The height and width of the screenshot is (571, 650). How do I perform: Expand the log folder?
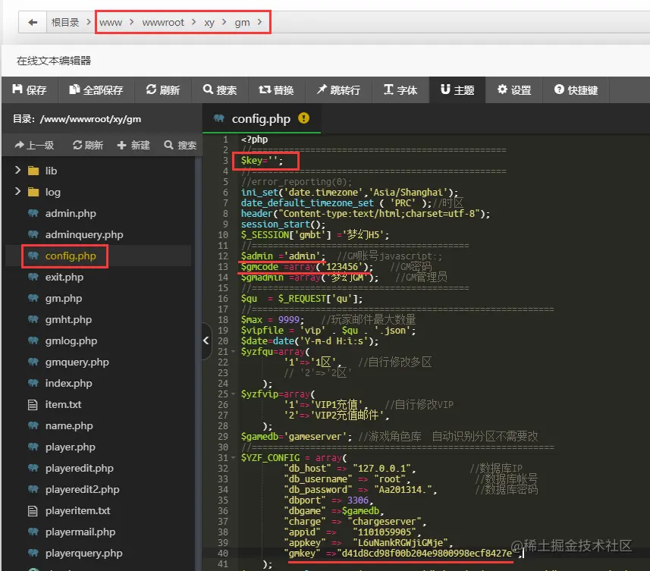pyautogui.click(x=17, y=191)
